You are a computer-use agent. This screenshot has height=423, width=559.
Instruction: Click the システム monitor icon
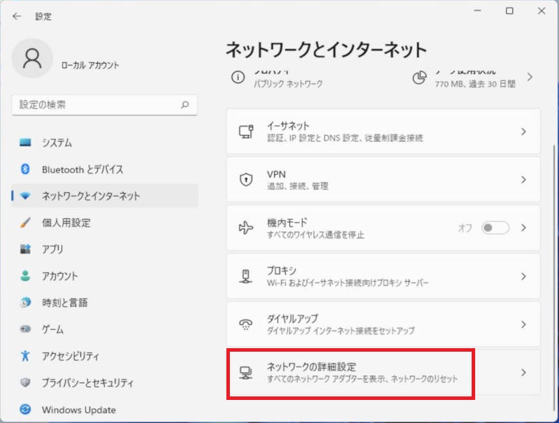[x=25, y=143]
